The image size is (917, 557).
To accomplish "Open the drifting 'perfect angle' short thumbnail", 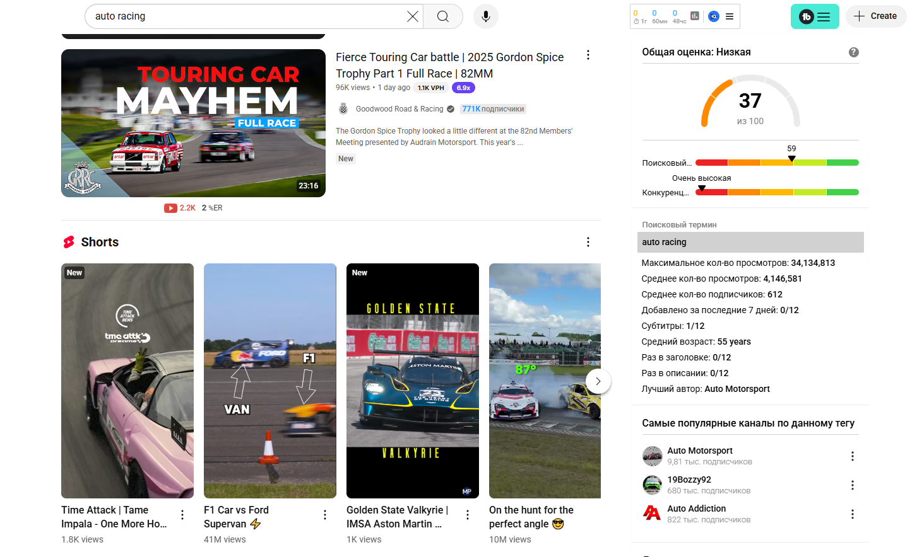I will pyautogui.click(x=545, y=381).
